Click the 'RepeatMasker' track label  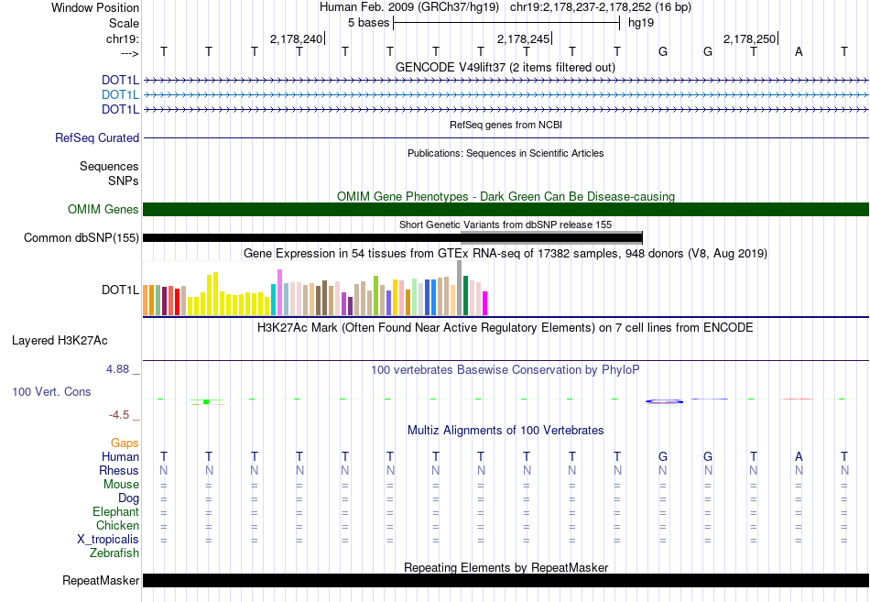tap(101, 581)
